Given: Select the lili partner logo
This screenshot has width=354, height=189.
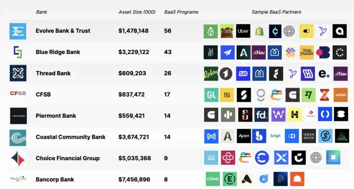Looking at the screenshot, I should click(211, 157).
